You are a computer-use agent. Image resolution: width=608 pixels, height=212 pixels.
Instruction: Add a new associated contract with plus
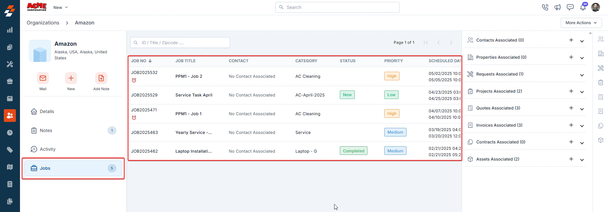[571, 142]
